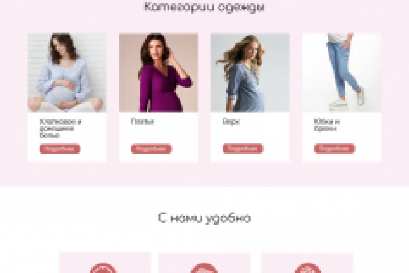Click Подробнее button under Платья

coord(151,148)
